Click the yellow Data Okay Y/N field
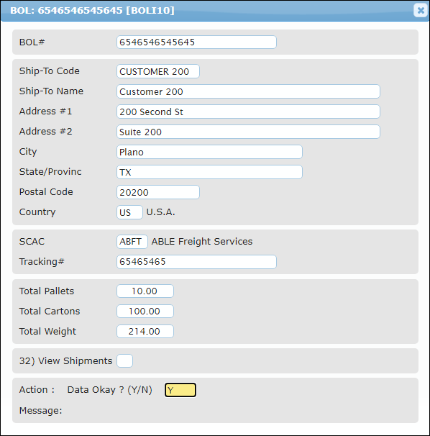Screen dimensions: 430x436 (180, 390)
